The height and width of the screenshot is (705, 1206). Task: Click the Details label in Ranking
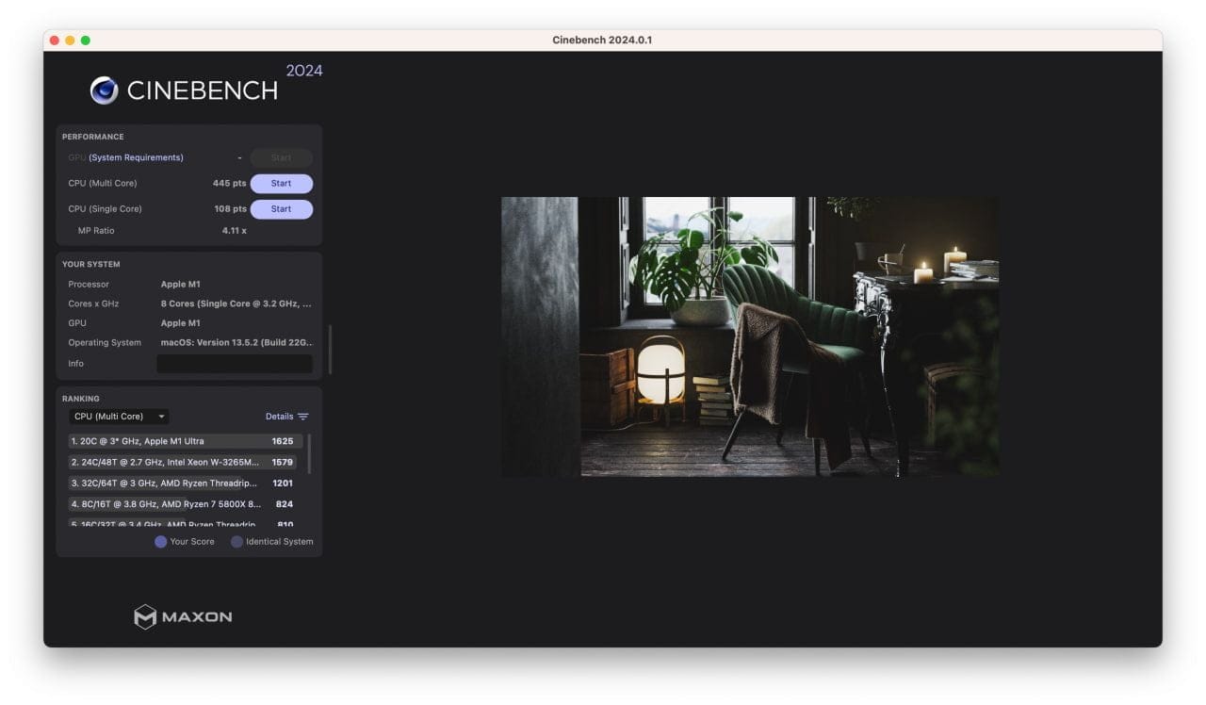pos(279,417)
